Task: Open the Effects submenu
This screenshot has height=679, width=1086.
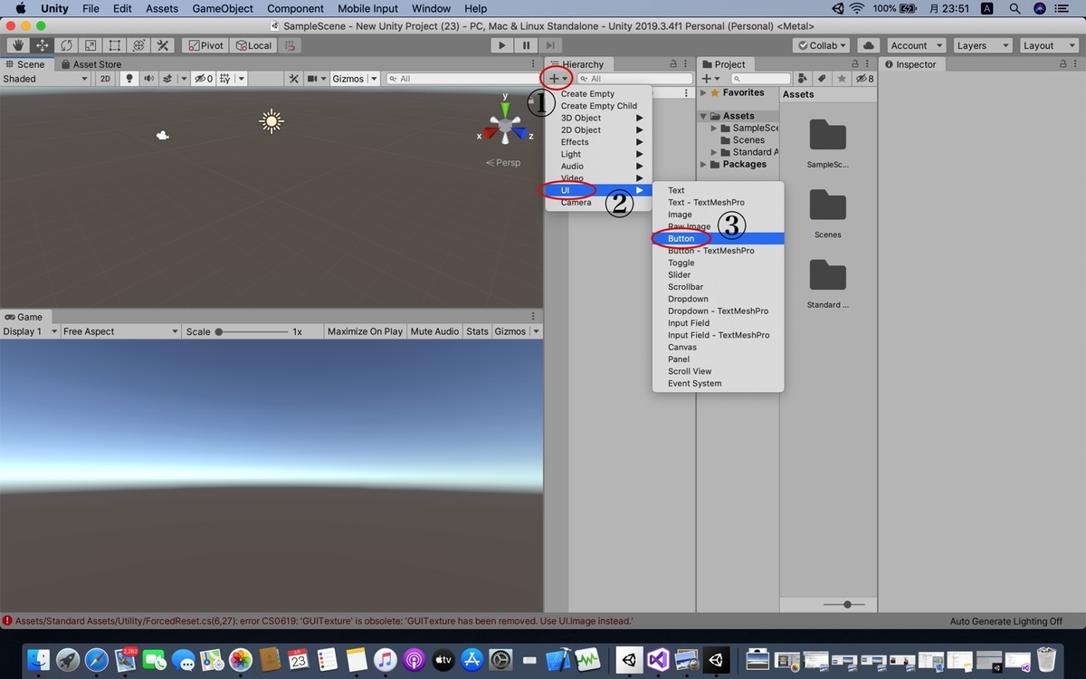Action: point(598,142)
